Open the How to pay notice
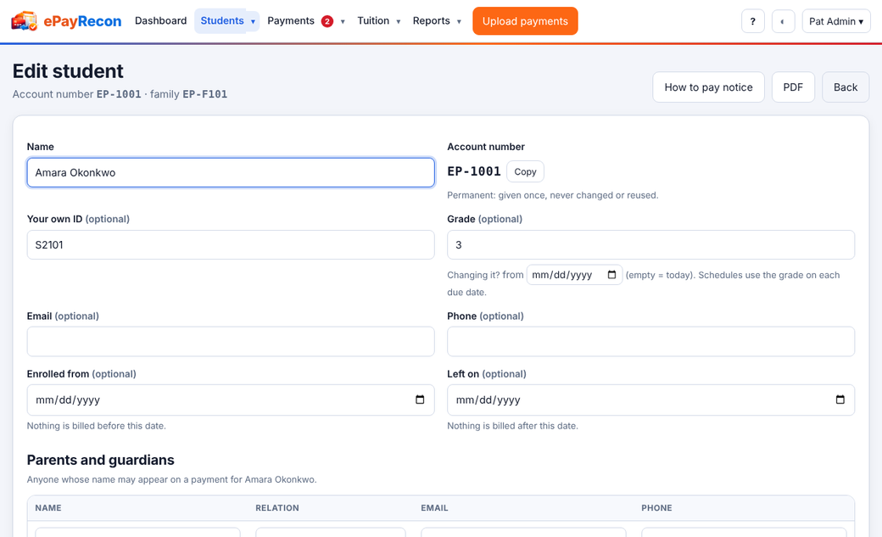This screenshot has height=537, width=882. (708, 87)
